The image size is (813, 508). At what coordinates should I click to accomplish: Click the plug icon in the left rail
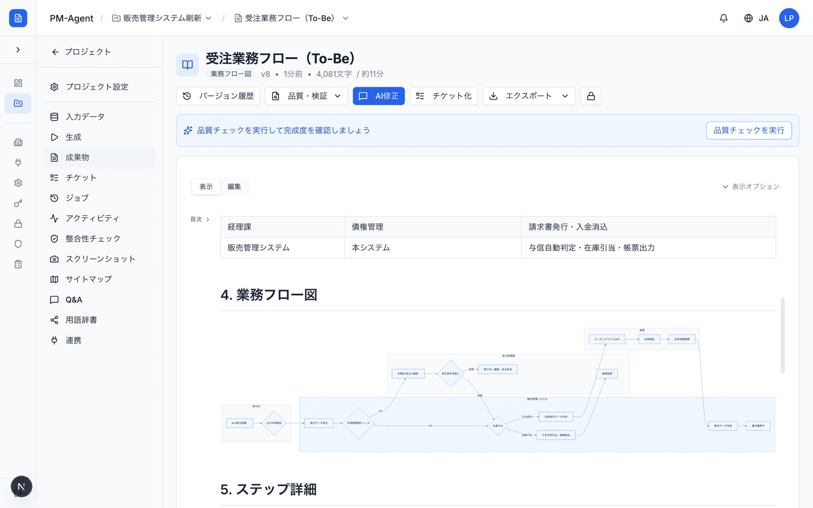point(18,163)
